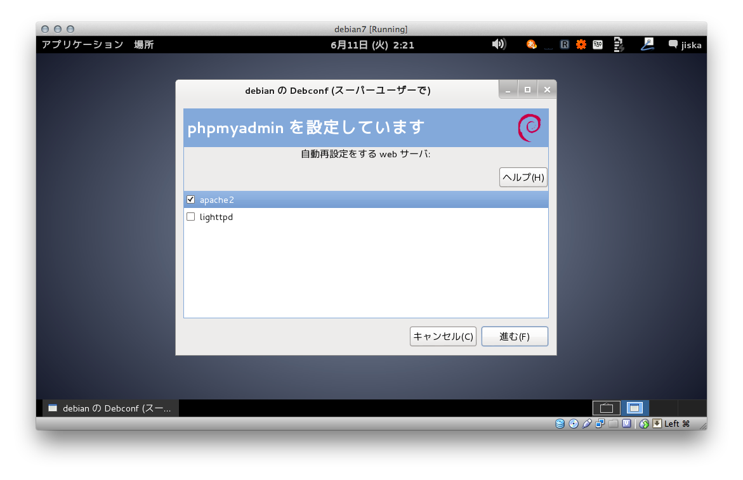Open the clock showing 6月11日 (火) 2:21
Viewport: 743px width, 480px height.
click(372, 45)
